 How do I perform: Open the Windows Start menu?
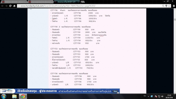pyautogui.click(x=4, y=96)
